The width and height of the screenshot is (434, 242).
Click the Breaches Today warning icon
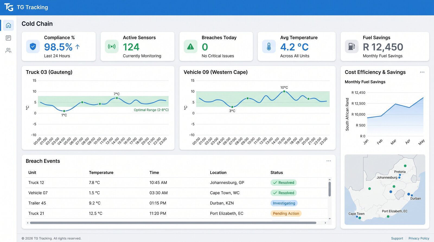click(190, 47)
